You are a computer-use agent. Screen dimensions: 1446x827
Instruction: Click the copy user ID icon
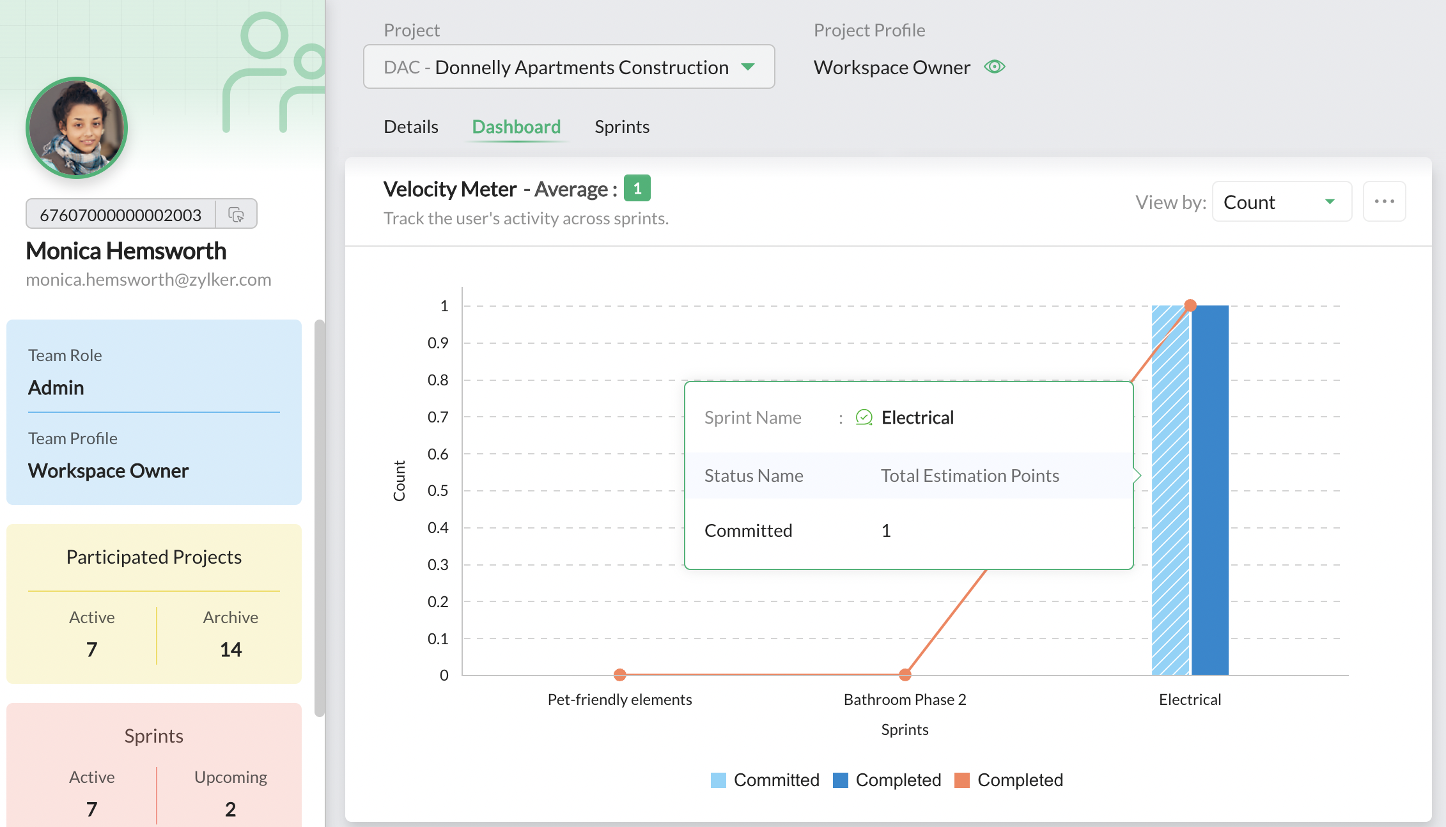tap(236, 214)
